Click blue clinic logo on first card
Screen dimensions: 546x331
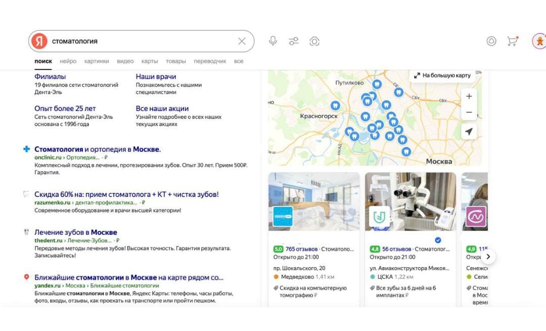tap(283, 217)
